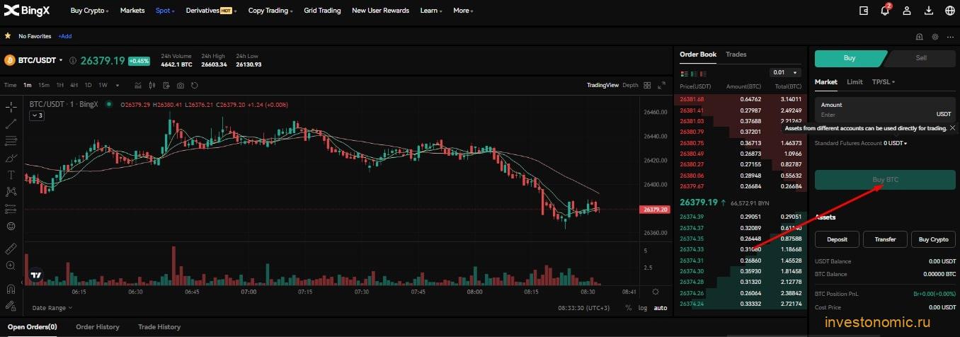Open the more options ellipsis
This screenshot has width=960, height=337.
(951, 36)
